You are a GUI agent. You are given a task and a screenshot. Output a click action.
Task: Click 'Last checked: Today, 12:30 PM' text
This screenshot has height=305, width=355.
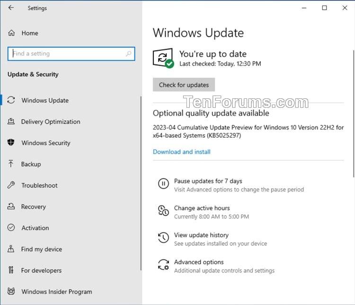click(x=220, y=64)
